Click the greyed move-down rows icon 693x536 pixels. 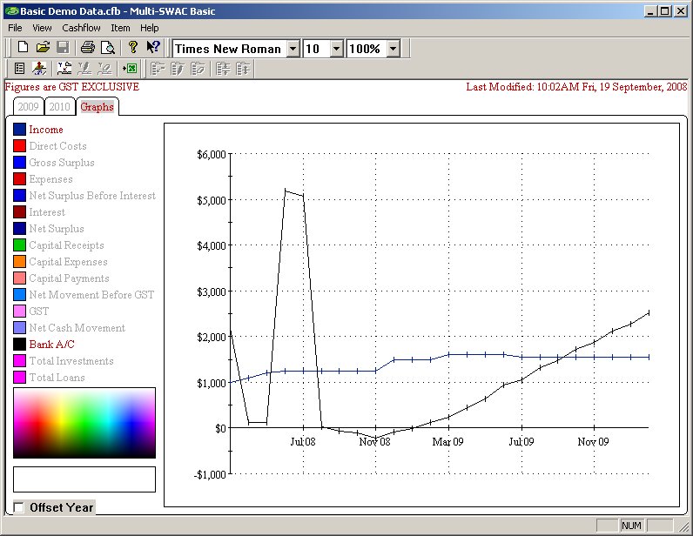[x=223, y=69]
